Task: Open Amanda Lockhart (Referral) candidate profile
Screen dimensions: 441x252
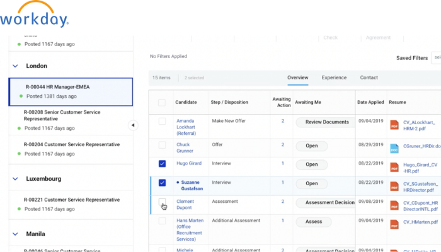Action: tap(186, 127)
